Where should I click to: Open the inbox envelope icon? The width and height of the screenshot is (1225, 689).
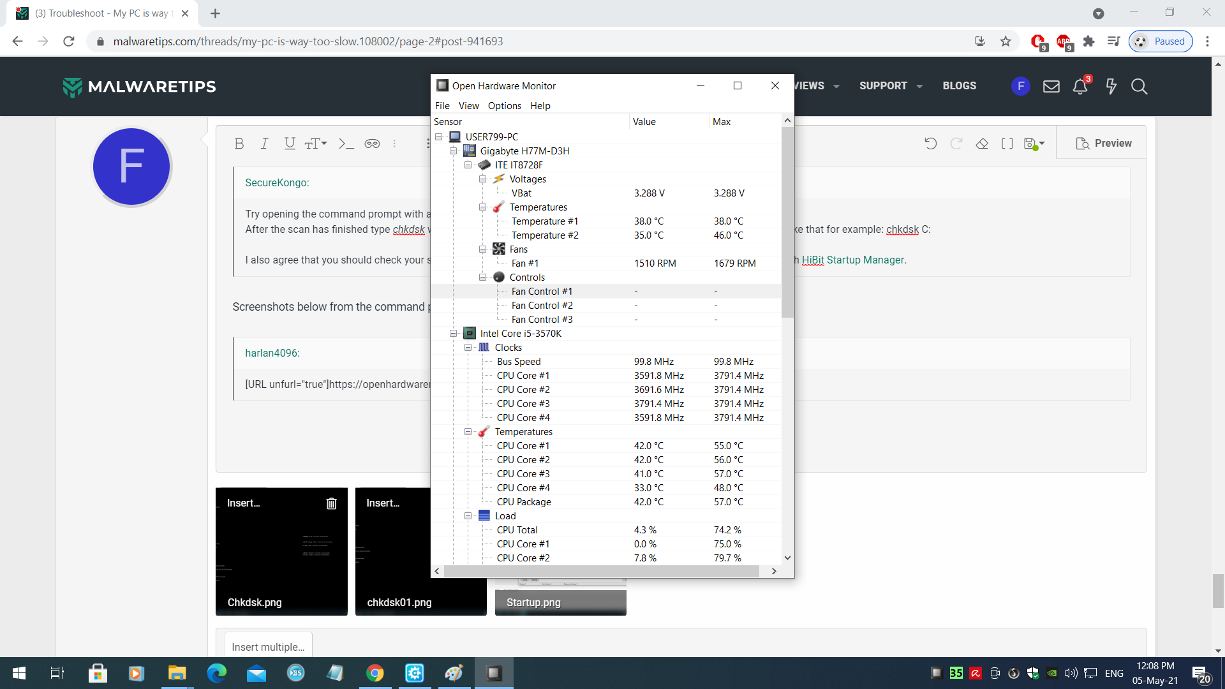click(1051, 87)
